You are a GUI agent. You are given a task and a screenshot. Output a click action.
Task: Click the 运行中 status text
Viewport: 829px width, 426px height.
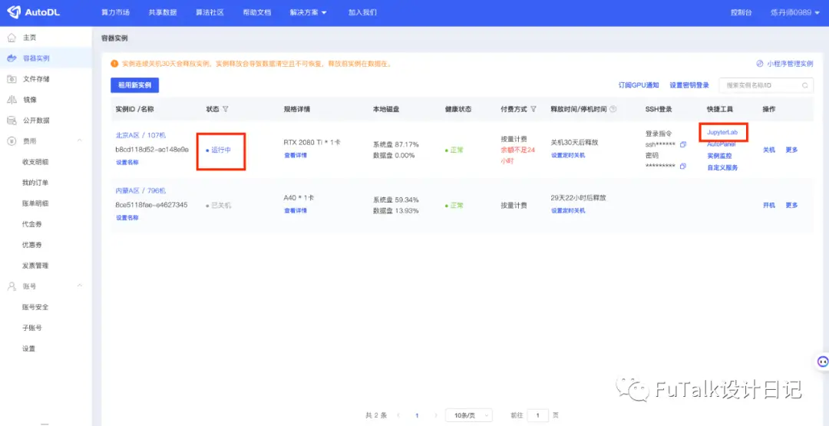tap(221, 150)
